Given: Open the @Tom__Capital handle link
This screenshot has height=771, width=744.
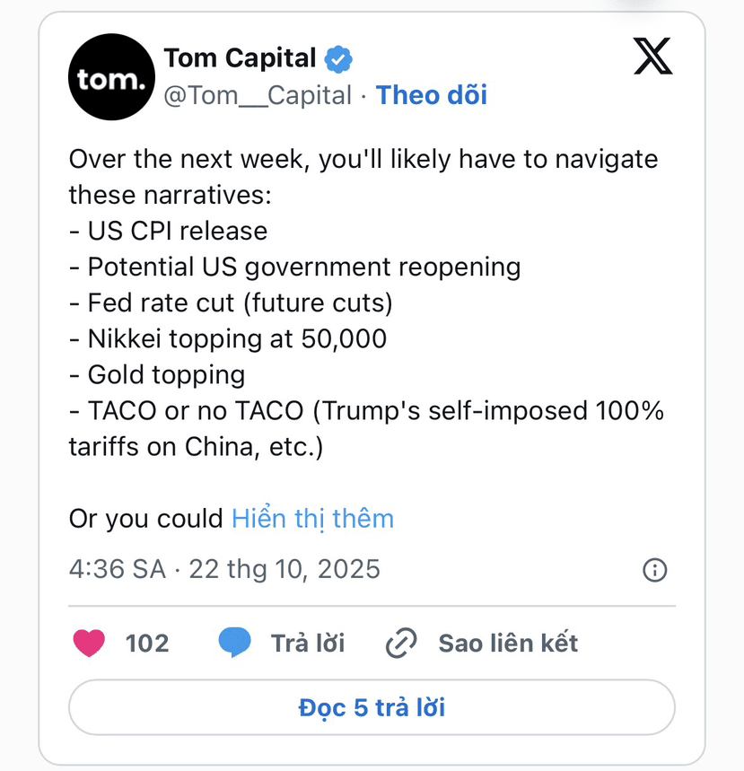Looking at the screenshot, I should [x=258, y=96].
